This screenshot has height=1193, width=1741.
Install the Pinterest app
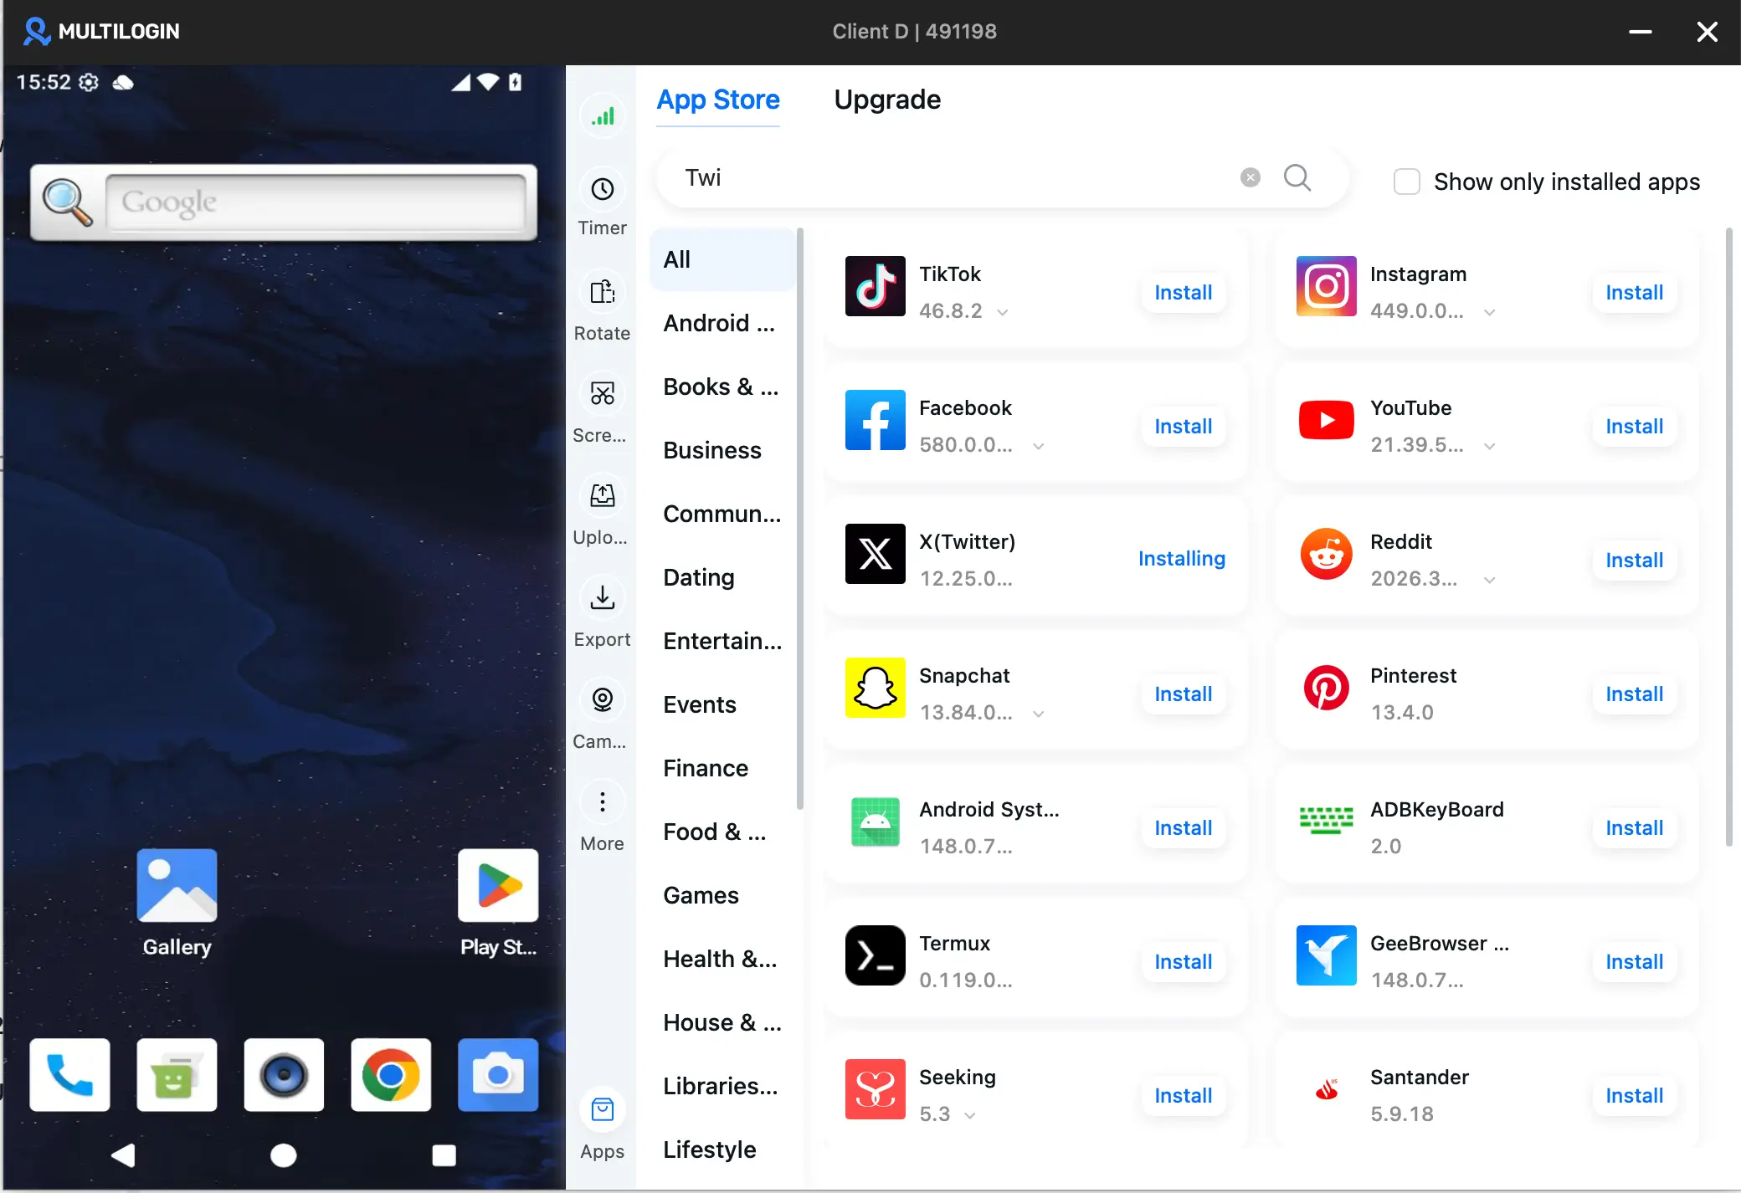coord(1634,694)
